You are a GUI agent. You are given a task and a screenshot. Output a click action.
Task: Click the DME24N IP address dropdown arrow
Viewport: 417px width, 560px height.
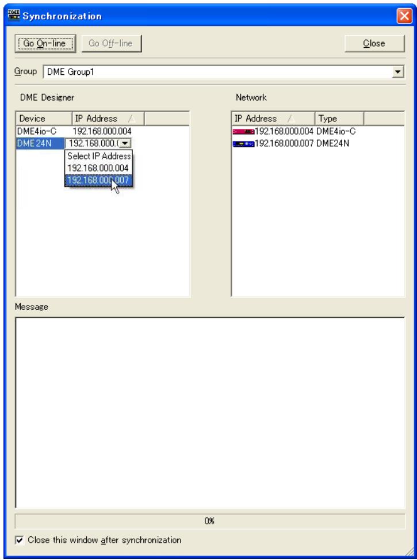pos(125,143)
